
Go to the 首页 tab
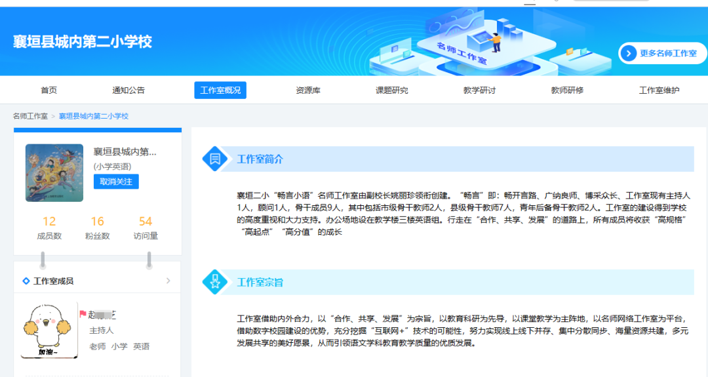[x=49, y=90]
